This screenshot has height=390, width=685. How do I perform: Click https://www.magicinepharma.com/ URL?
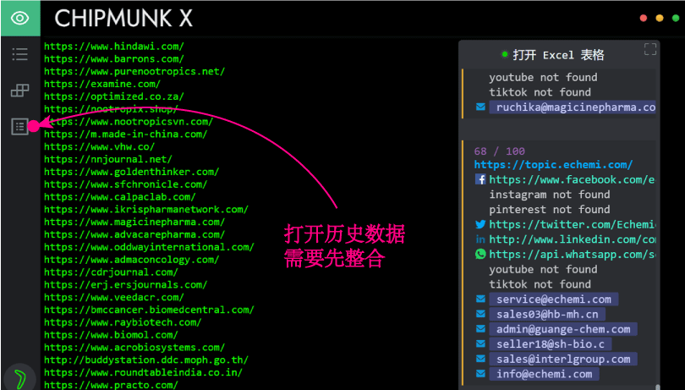point(134,222)
